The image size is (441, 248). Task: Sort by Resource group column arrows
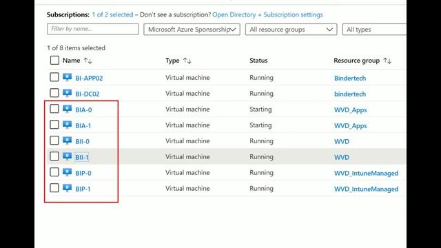point(387,61)
